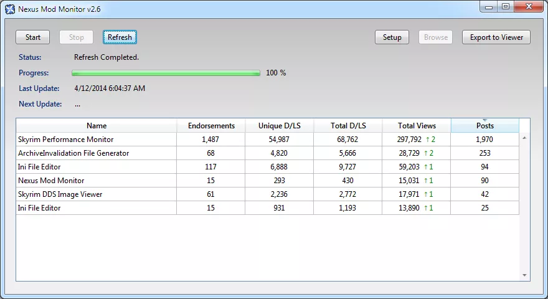Click the green up arrow beside 15,031
Screen dimensions: 548x299
click(426, 181)
